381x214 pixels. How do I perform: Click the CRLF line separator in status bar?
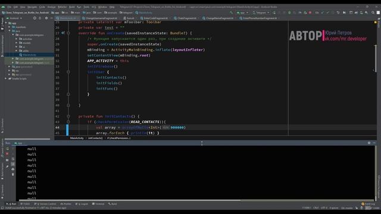pyautogui.click(x=316, y=208)
